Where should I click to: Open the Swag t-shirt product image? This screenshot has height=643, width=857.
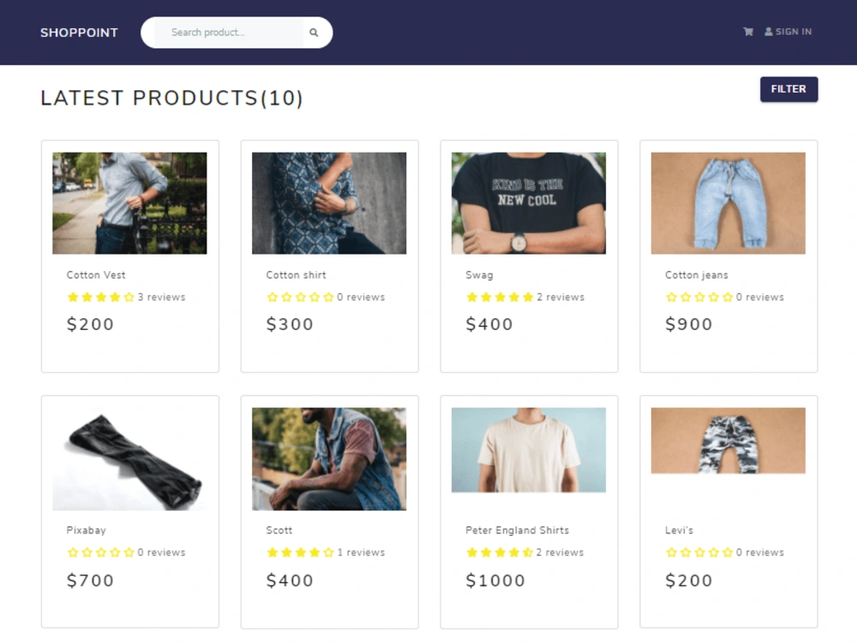click(529, 203)
